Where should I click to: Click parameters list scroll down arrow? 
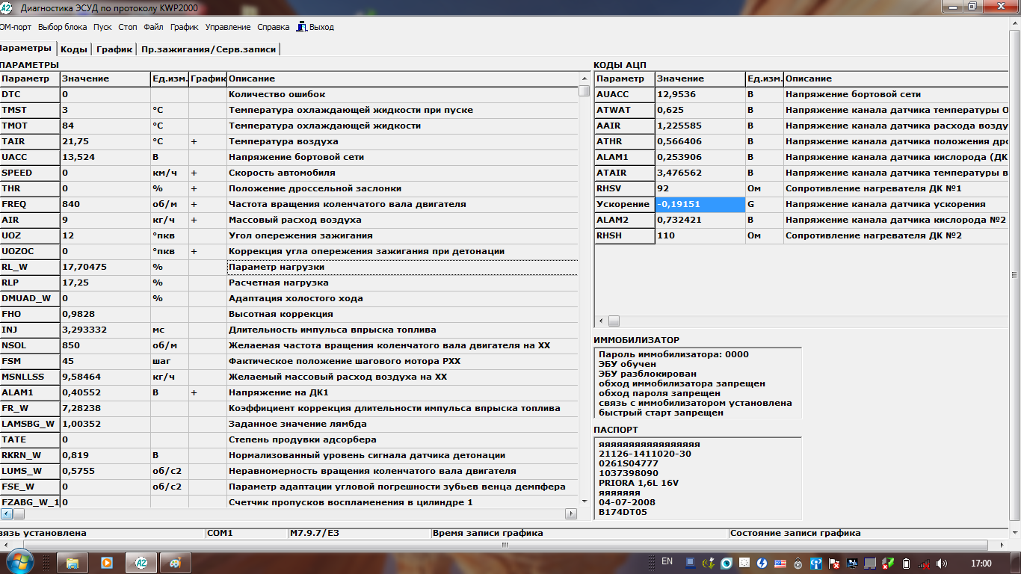[584, 501]
